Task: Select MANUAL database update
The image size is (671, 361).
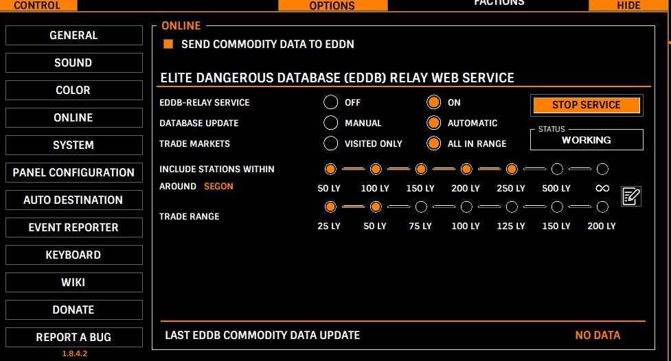Action: pyautogui.click(x=331, y=123)
